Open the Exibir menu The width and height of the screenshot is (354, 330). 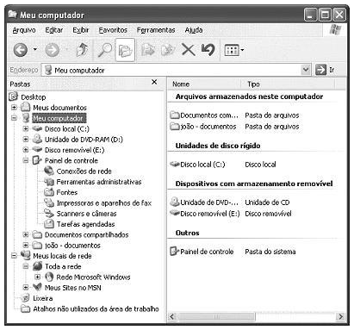click(81, 30)
